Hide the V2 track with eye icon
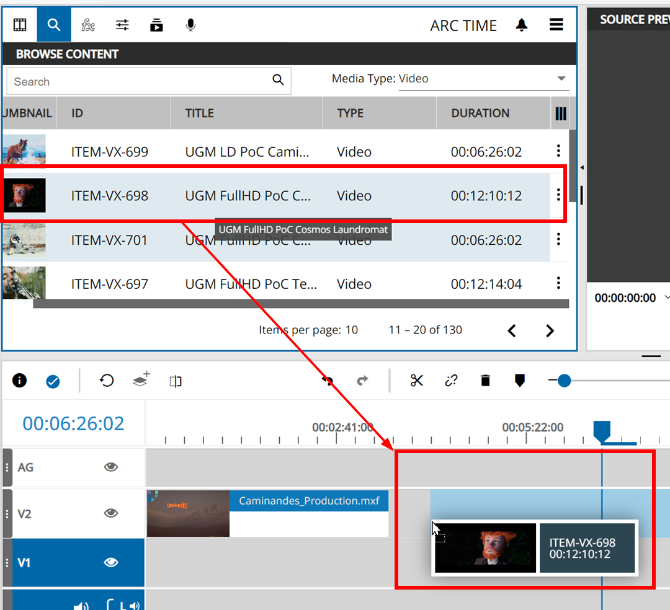The image size is (670, 610). (x=111, y=513)
